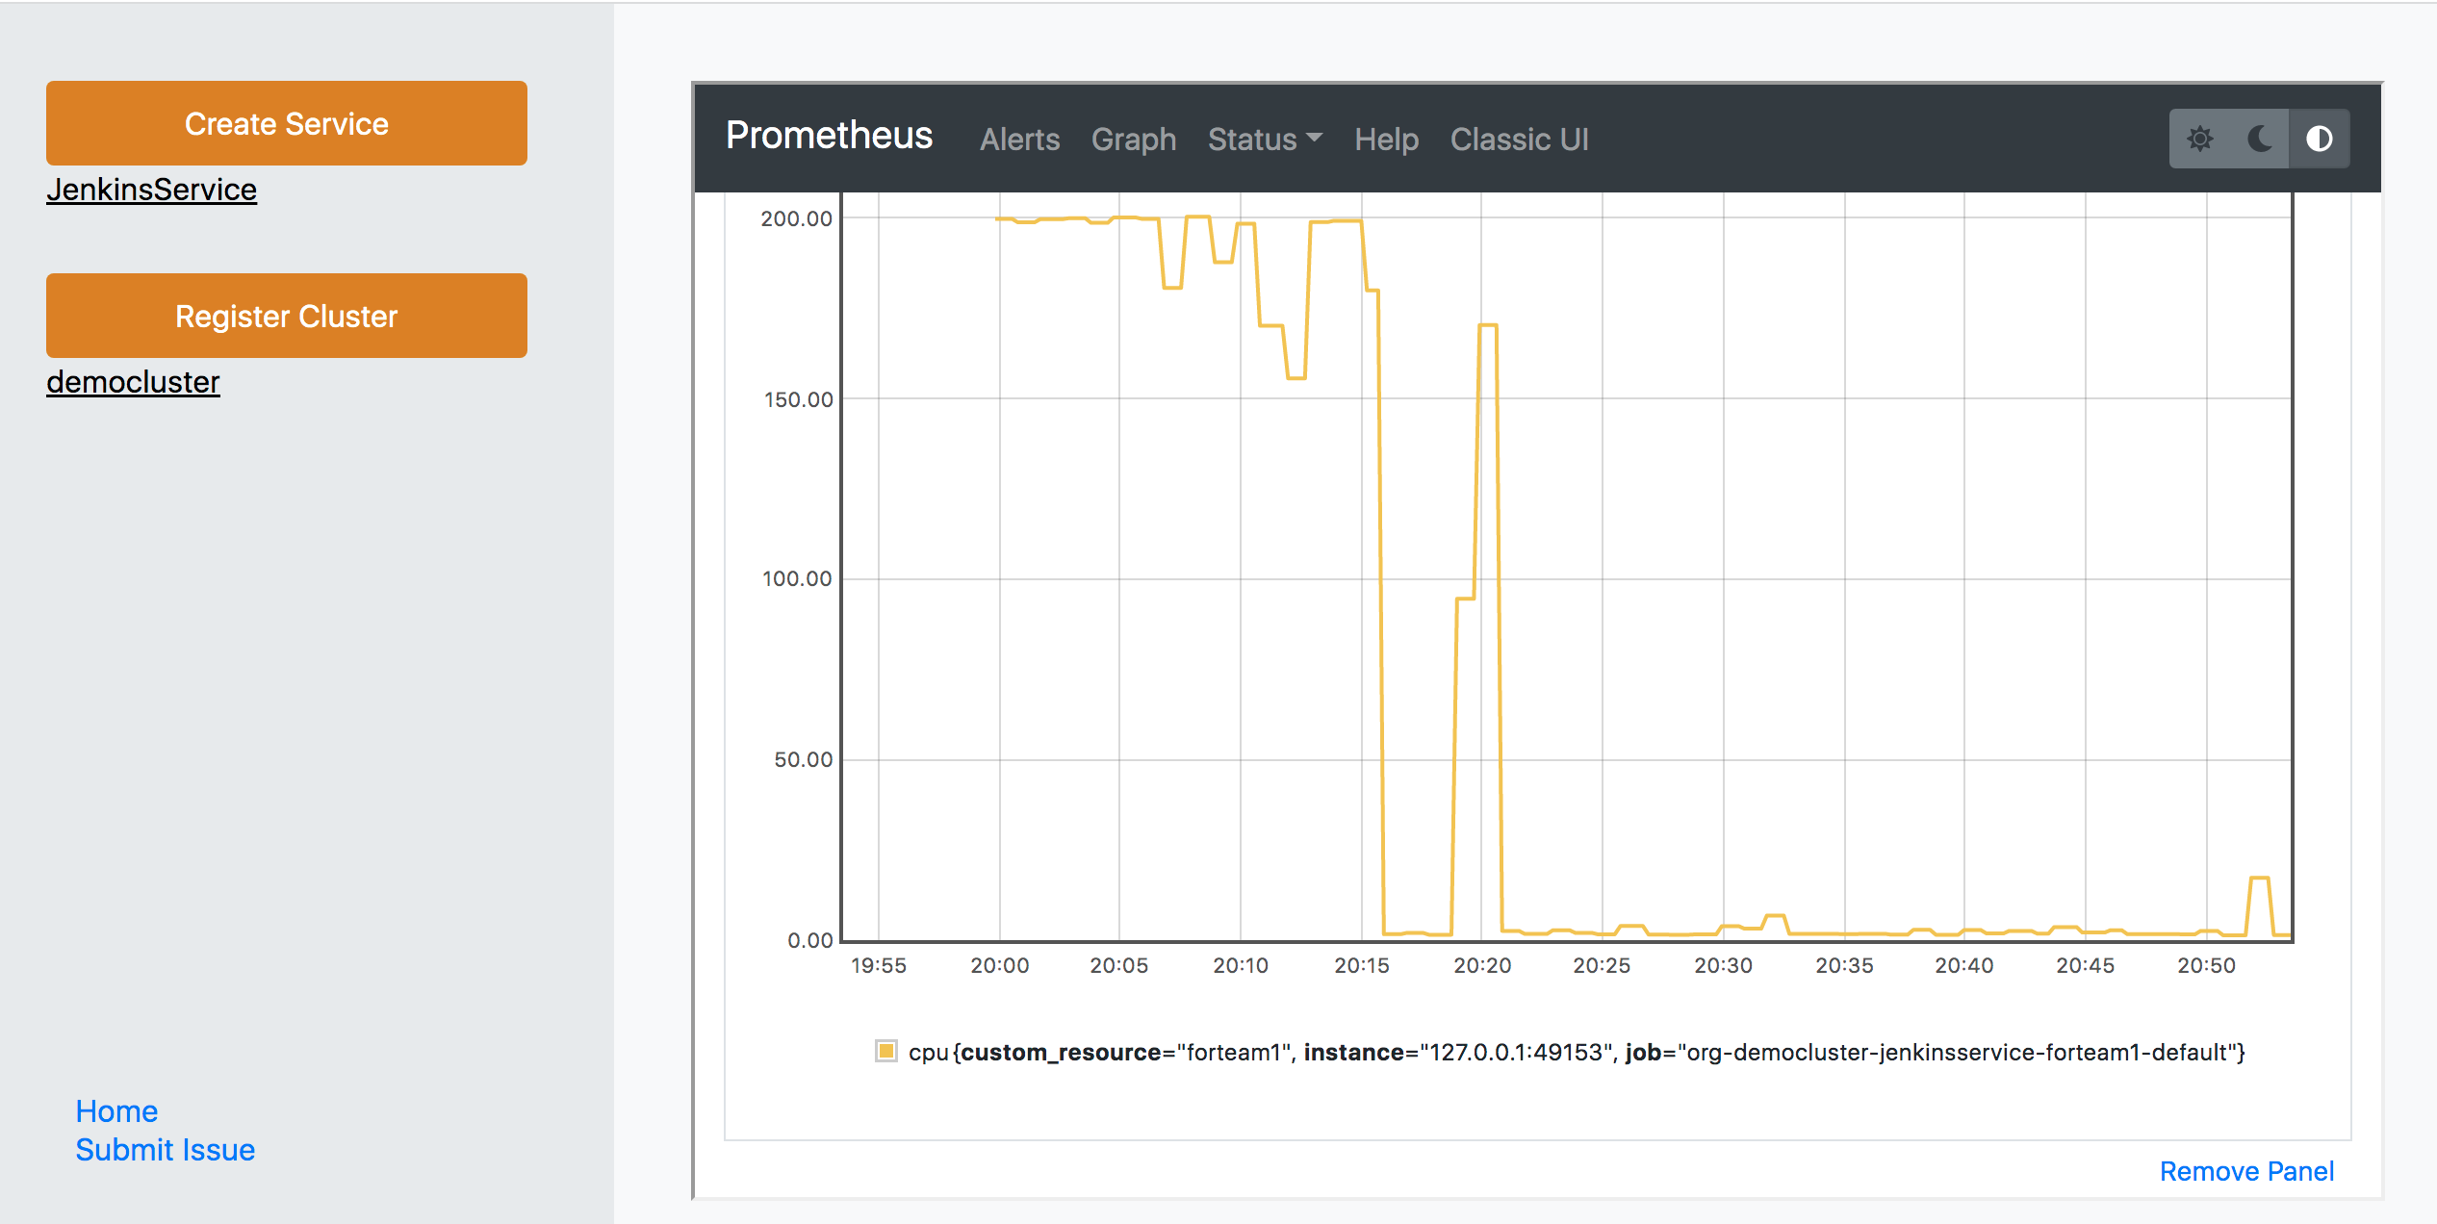Viewport: 2437px width, 1224px height.
Task: Click the Submit Issue link
Action: click(166, 1150)
